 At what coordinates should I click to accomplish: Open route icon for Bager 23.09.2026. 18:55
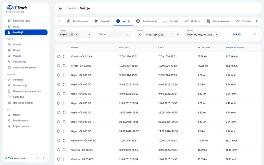click(64, 122)
